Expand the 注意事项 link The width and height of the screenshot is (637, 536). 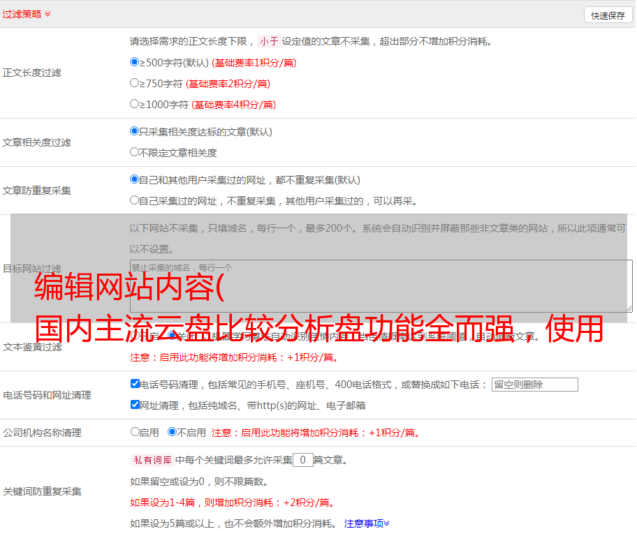pyautogui.click(x=366, y=523)
